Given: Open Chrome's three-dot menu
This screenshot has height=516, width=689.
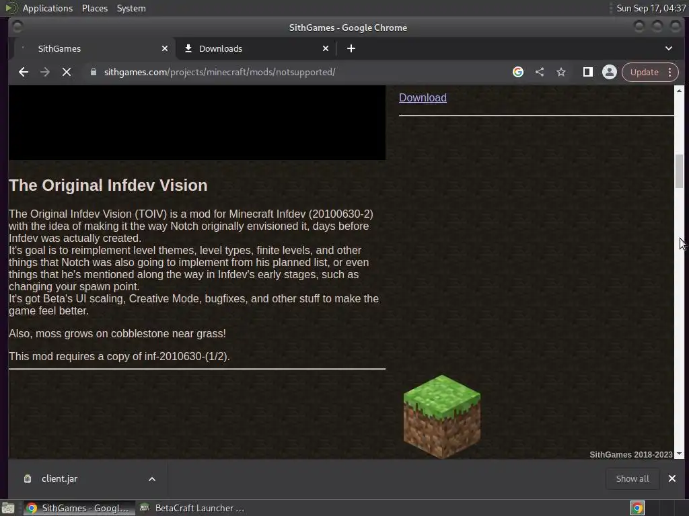Looking at the screenshot, I should pos(670,72).
